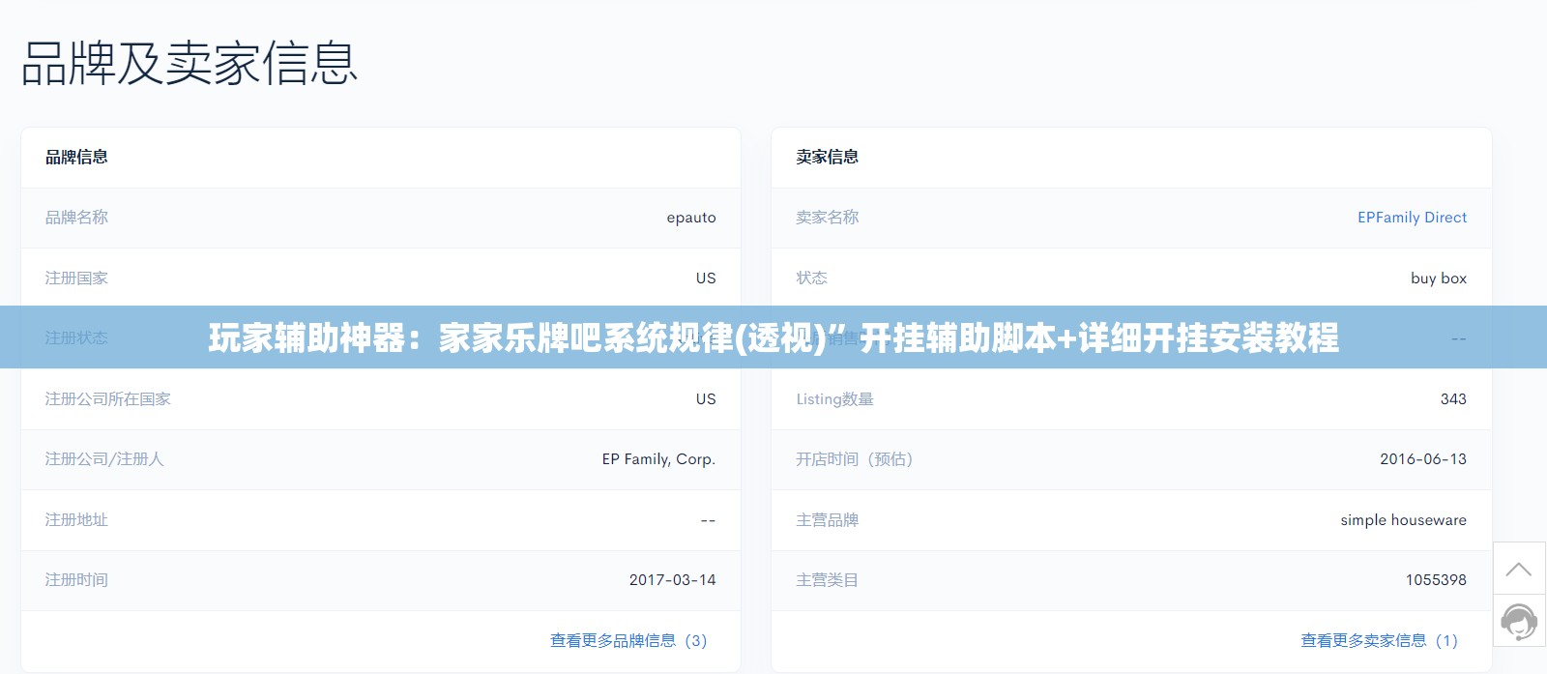Click the 开店时间（预估）label
The width and height of the screenshot is (1547, 674).
click(x=854, y=459)
